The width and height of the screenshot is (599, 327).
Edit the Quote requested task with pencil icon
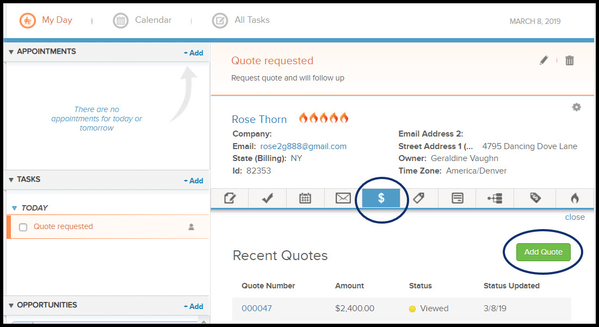click(x=544, y=60)
